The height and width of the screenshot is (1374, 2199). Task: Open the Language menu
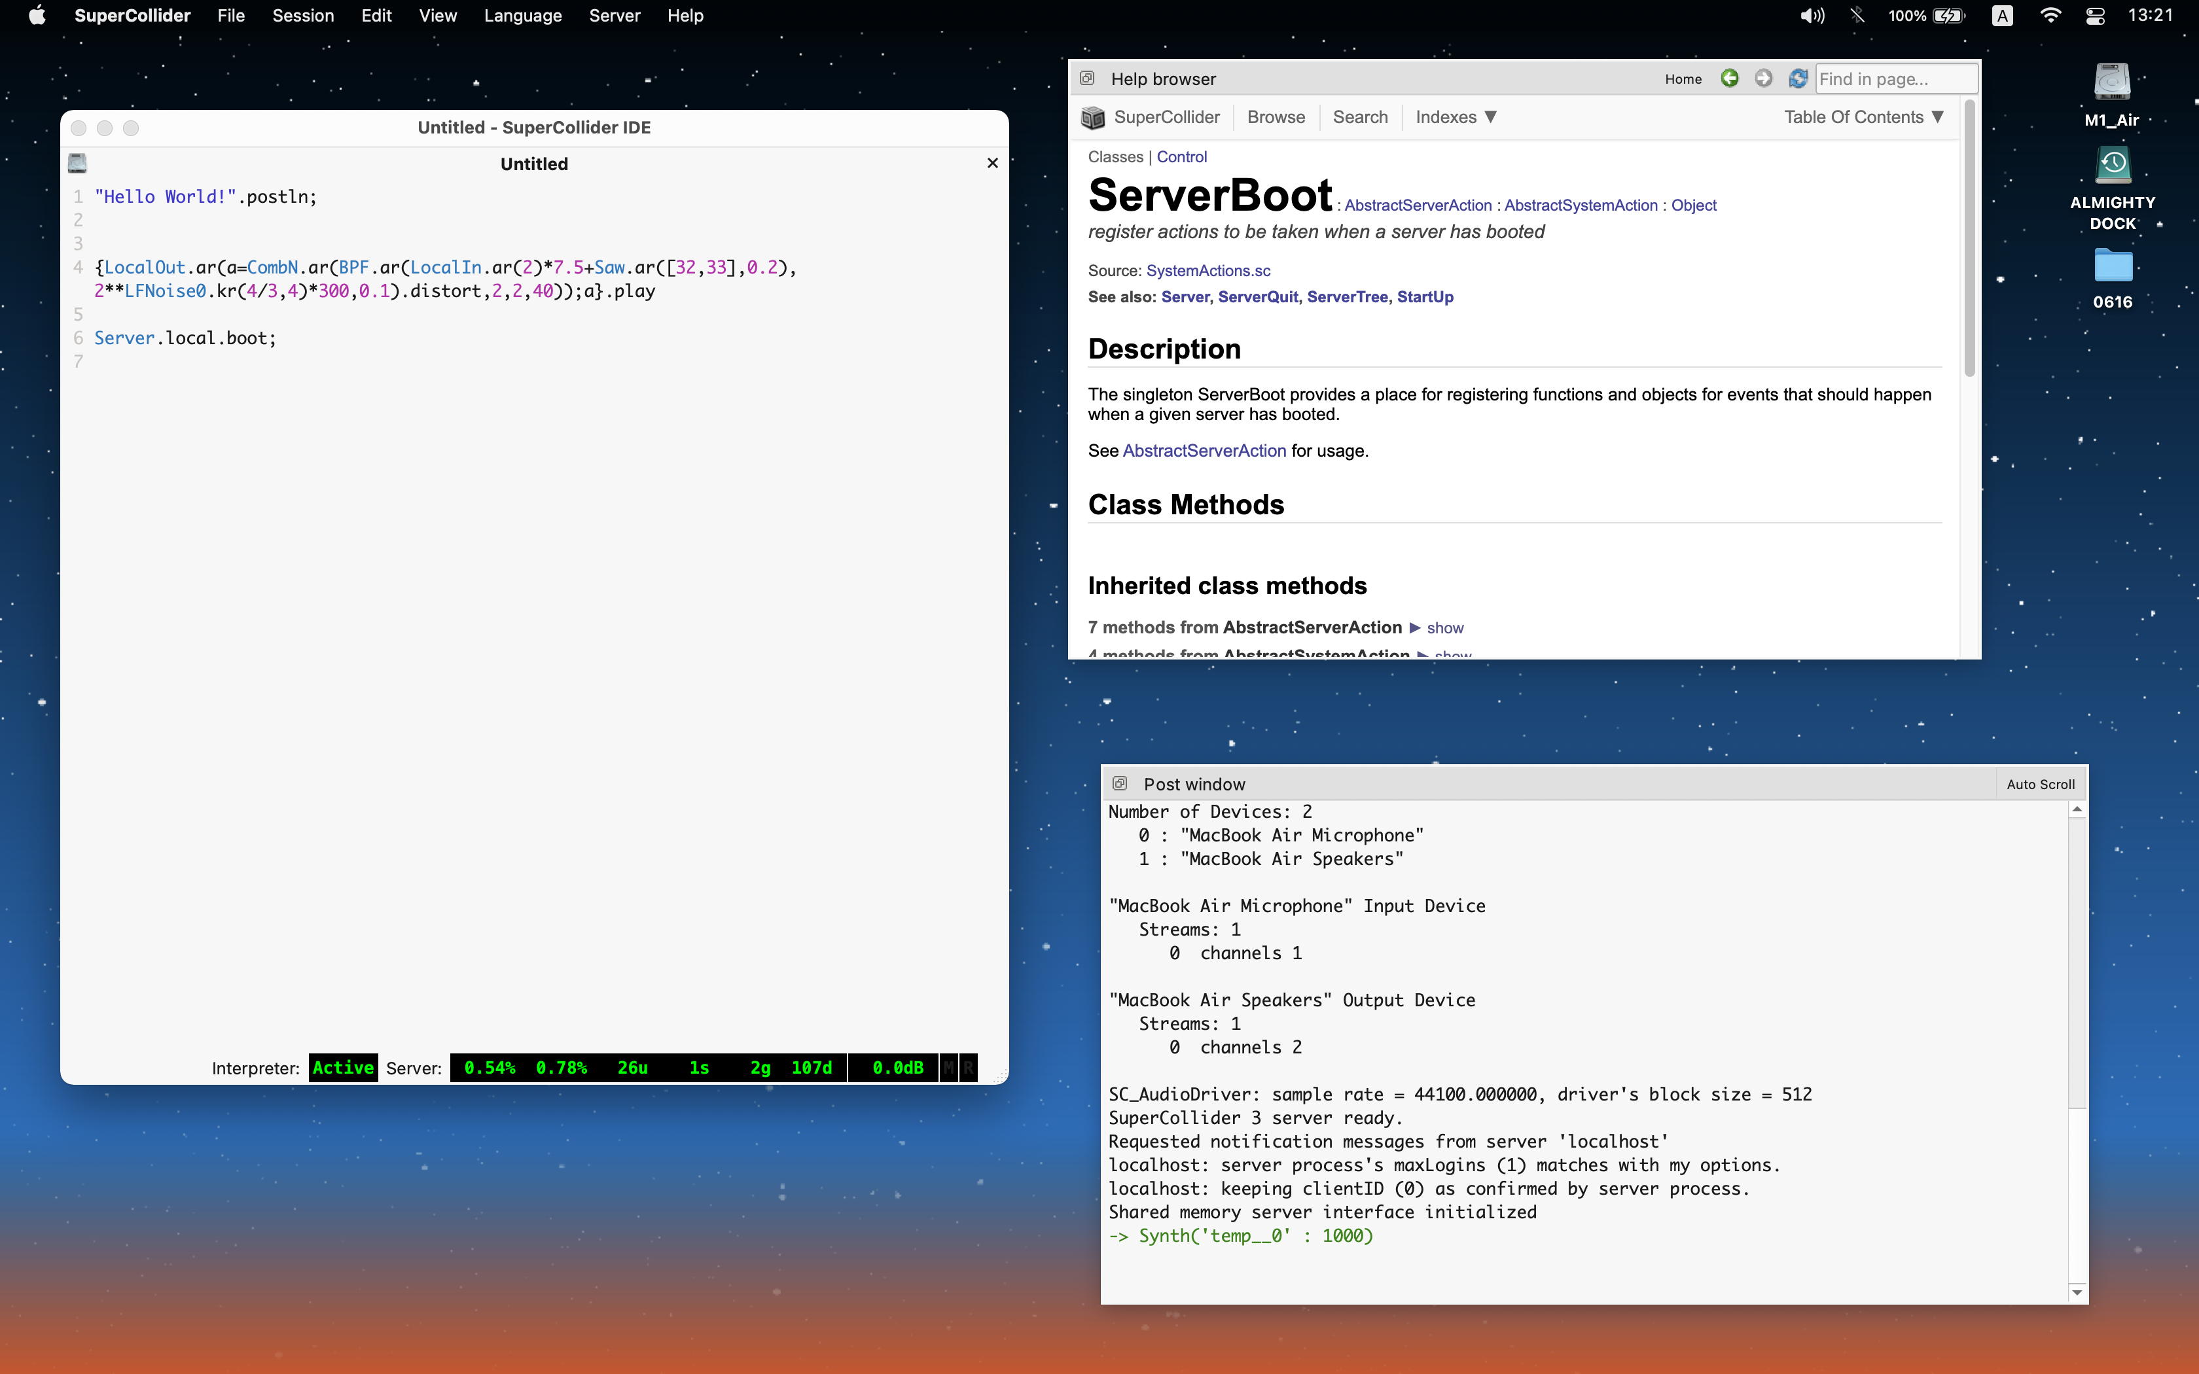click(x=522, y=16)
